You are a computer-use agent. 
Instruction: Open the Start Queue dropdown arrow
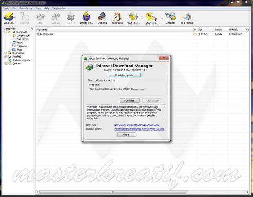pyautogui.click(x=142, y=18)
